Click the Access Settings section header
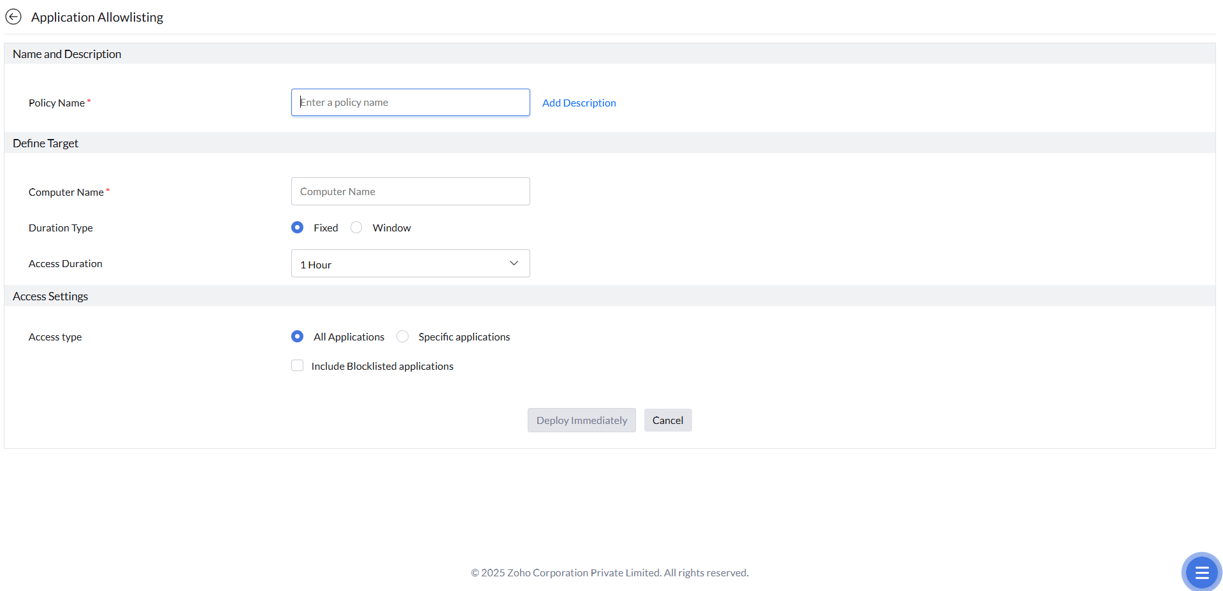This screenshot has width=1223, height=591. pyautogui.click(x=50, y=296)
